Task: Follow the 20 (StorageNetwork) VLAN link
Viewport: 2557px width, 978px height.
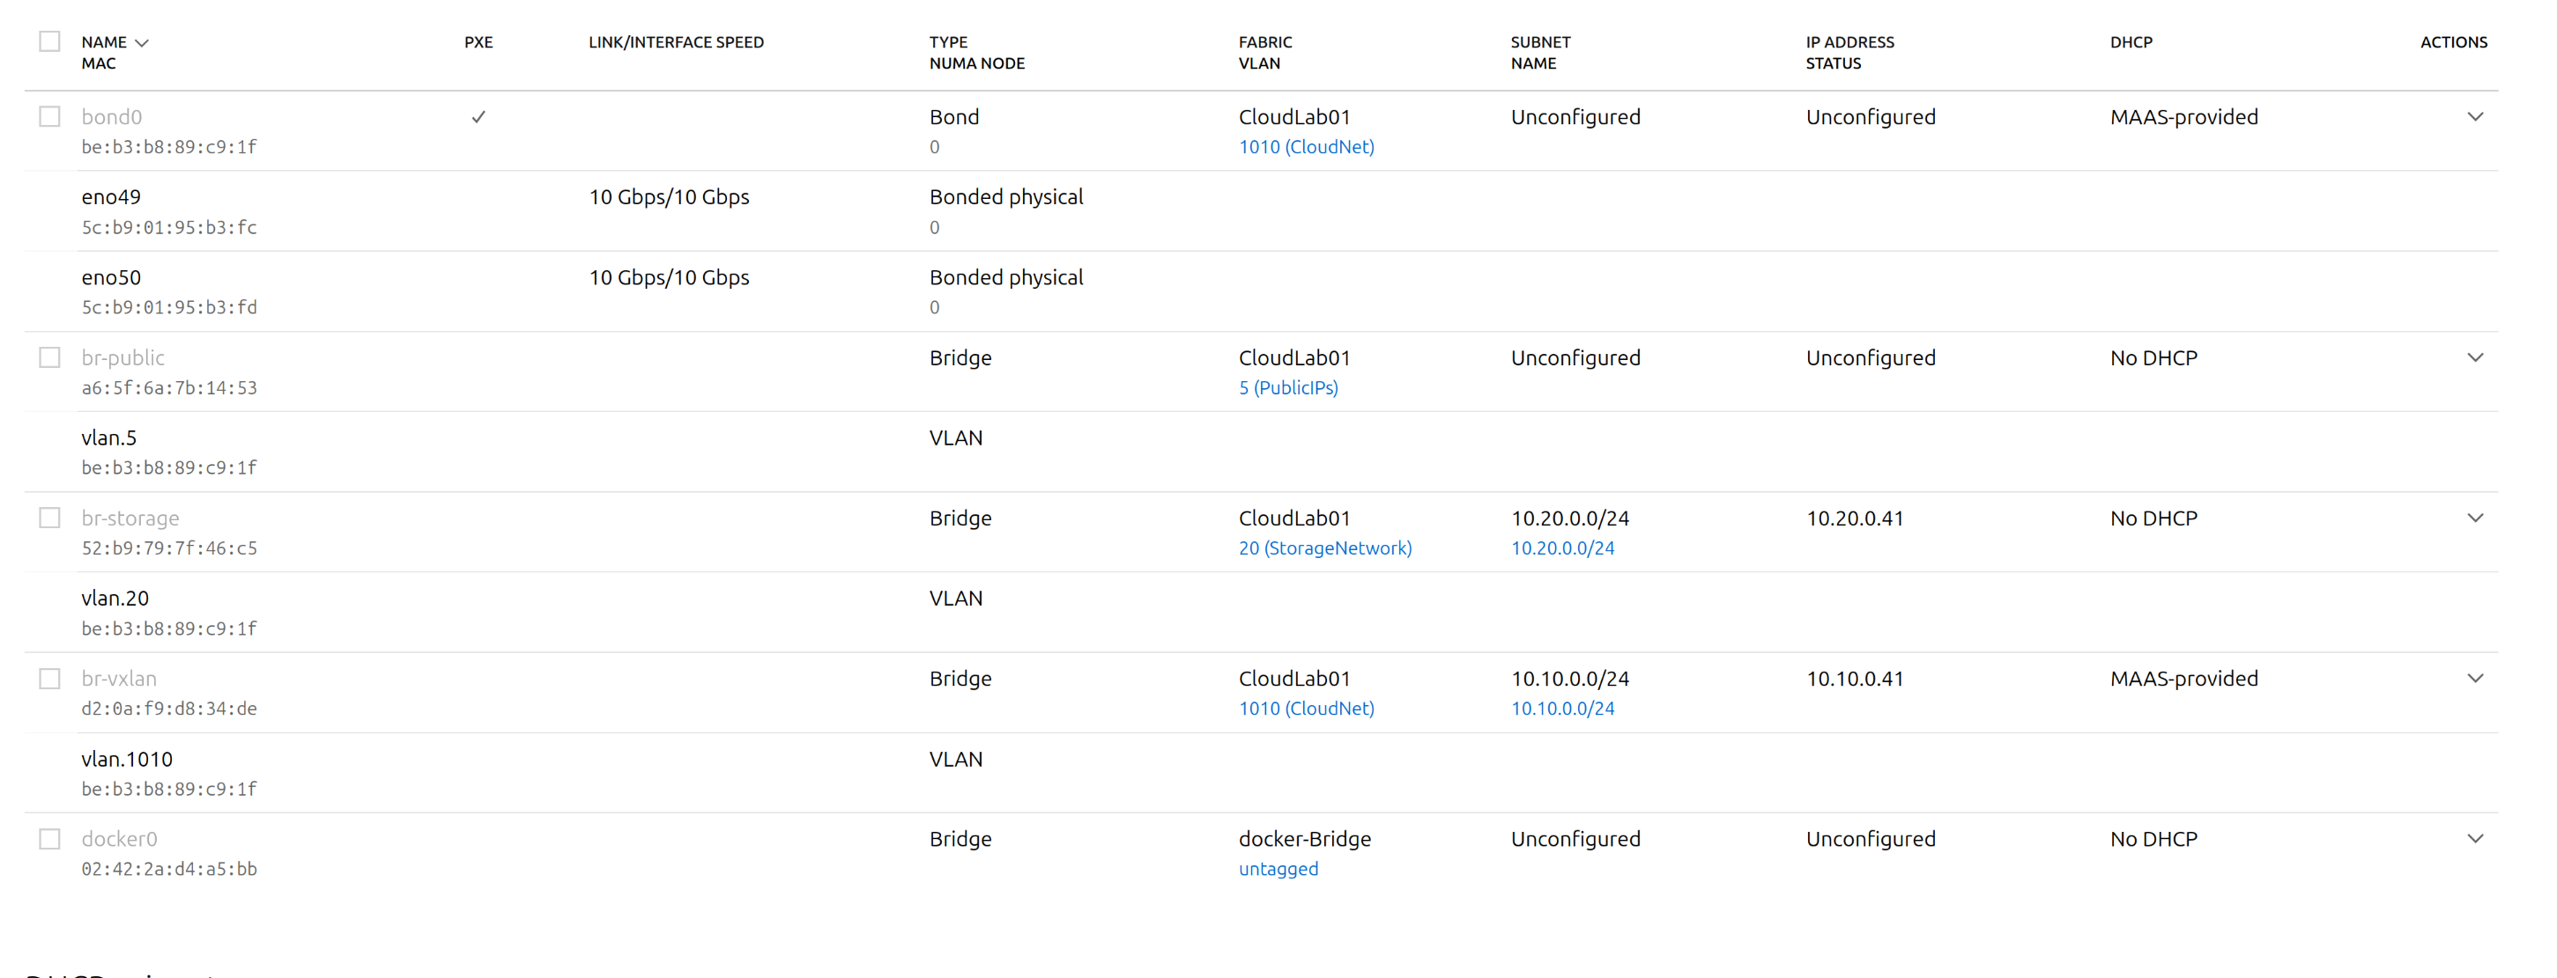Action: coord(1324,548)
